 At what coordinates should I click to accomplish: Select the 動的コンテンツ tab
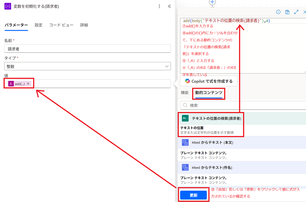[208, 93]
